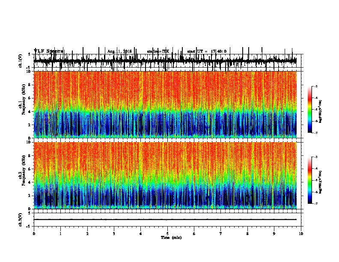
Task: Click the '8' kHz tick on ch.1 frequency axis
Action: coord(30,85)
